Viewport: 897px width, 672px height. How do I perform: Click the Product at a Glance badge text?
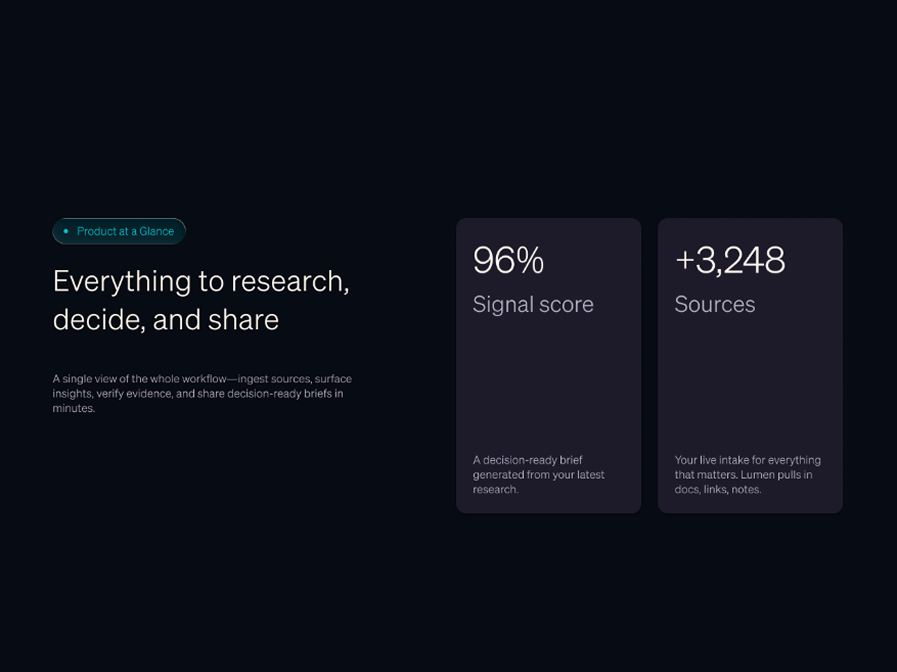[x=125, y=231]
